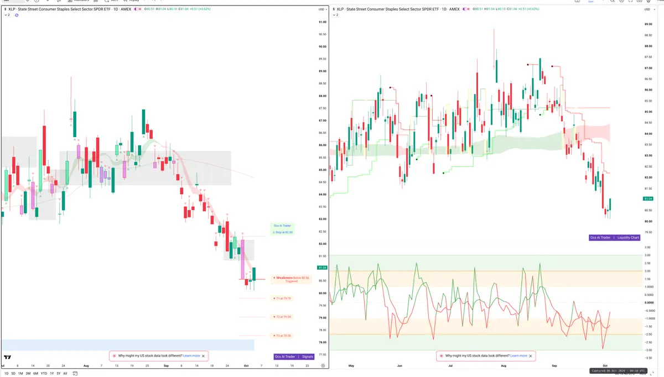
Task: Choose the YTD time range
Action: tap(44, 374)
